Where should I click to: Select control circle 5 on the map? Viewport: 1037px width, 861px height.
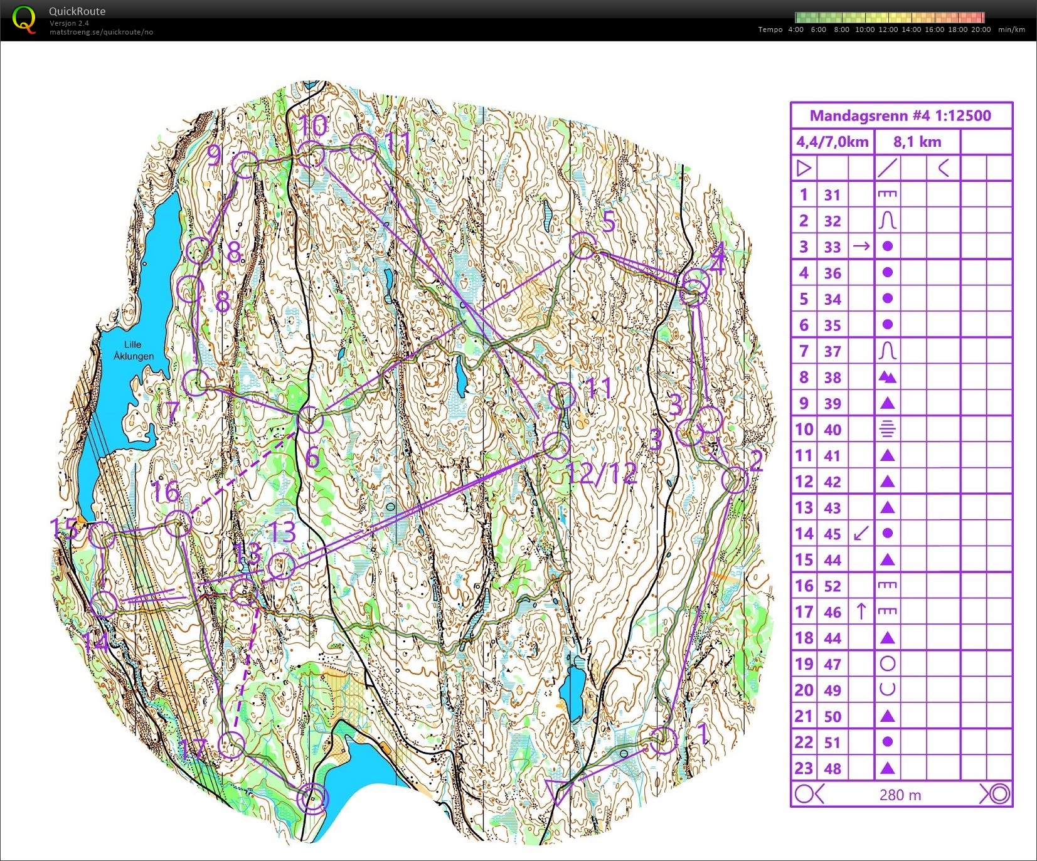pyautogui.click(x=583, y=245)
